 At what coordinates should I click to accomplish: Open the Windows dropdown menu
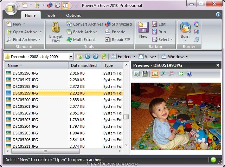point(175,57)
